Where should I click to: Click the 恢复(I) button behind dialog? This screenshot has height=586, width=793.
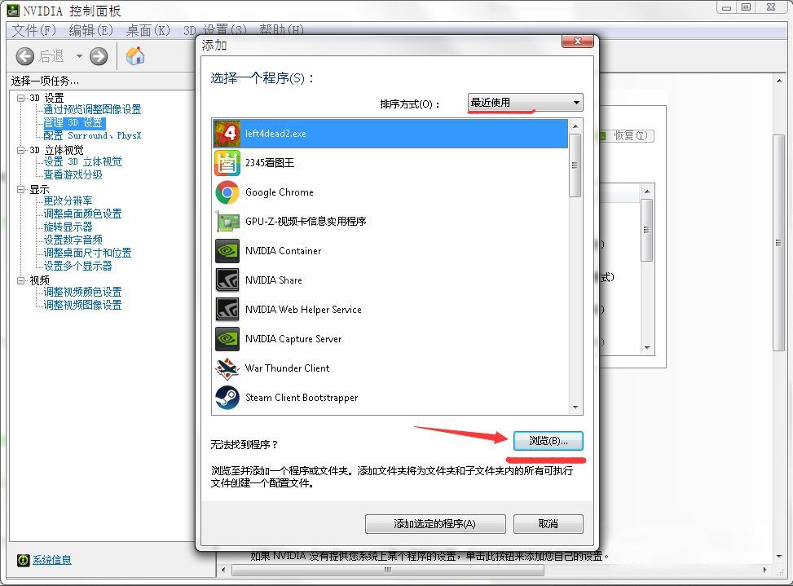(x=630, y=136)
